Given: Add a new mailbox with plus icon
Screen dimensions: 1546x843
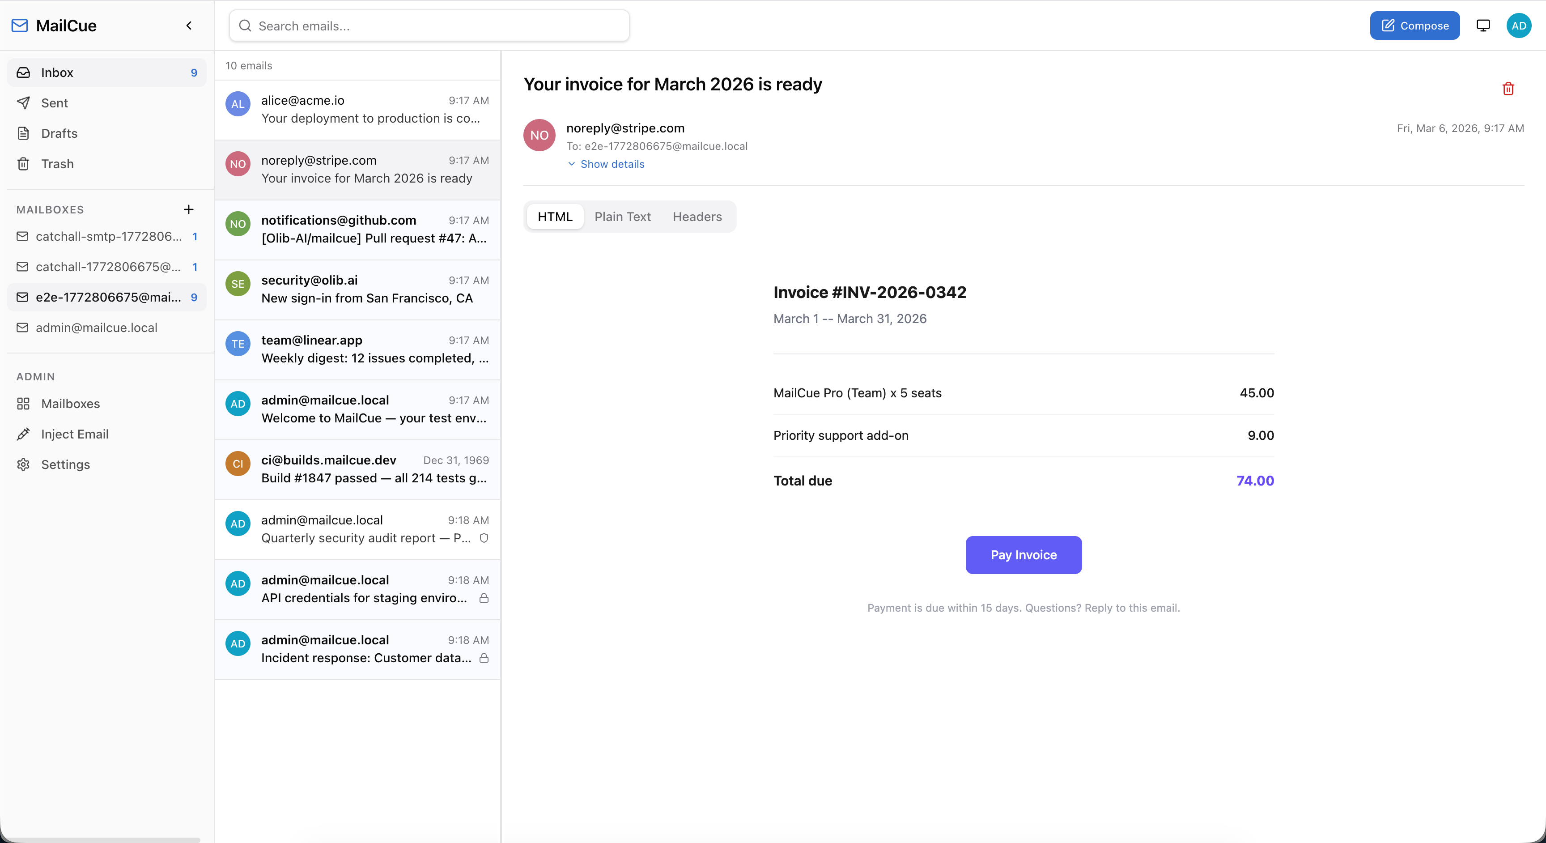Looking at the screenshot, I should coord(188,209).
